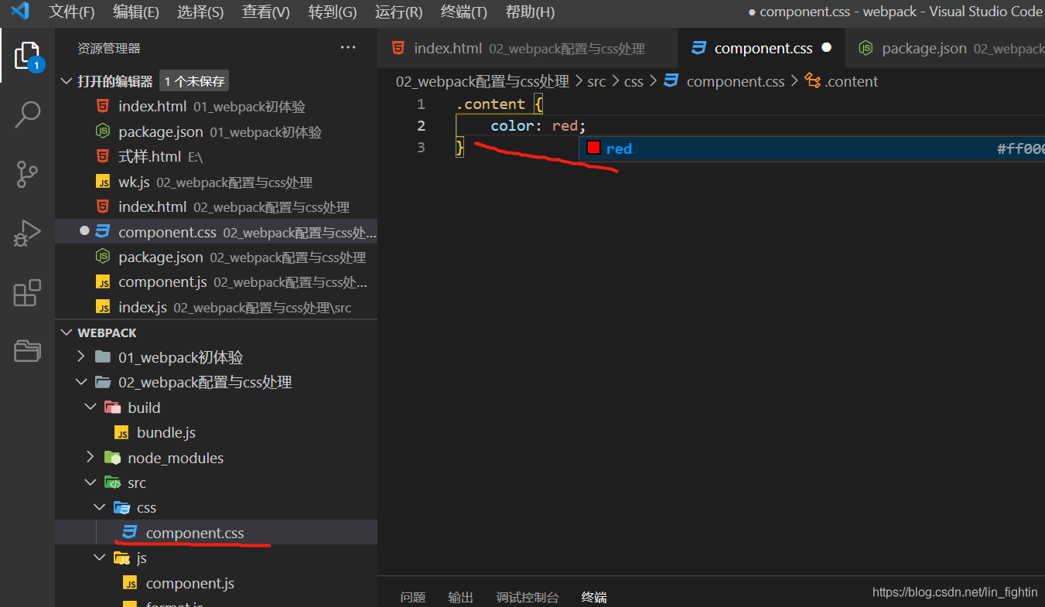1045x607 pixels.
Task: Switch to 终端 panel tab
Action: point(594,597)
